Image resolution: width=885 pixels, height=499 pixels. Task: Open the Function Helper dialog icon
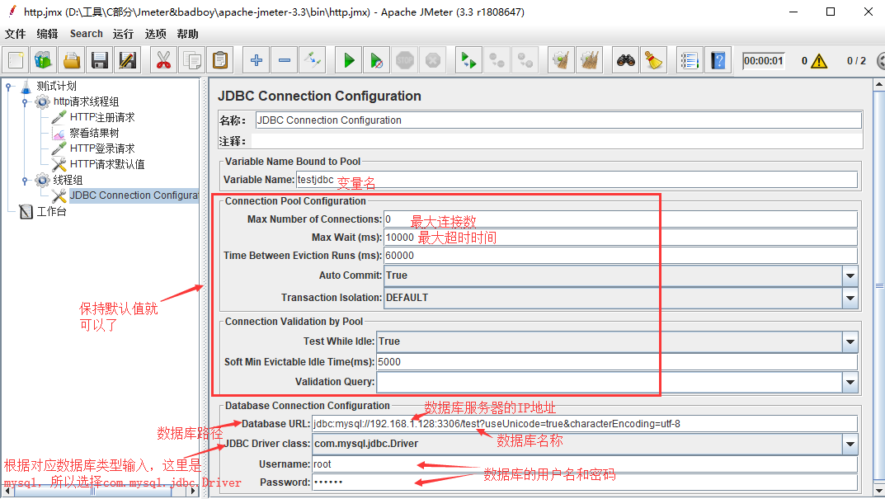click(x=690, y=60)
